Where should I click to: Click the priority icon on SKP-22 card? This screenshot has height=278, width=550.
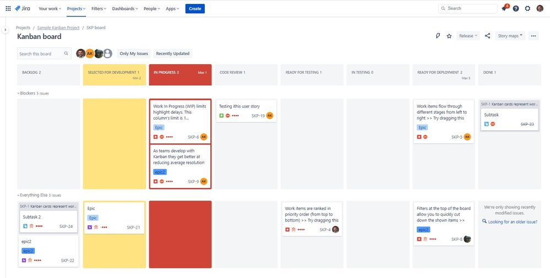(30, 260)
